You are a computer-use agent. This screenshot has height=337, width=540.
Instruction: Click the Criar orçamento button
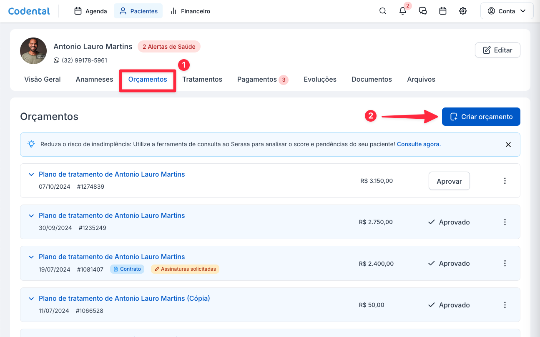click(481, 117)
